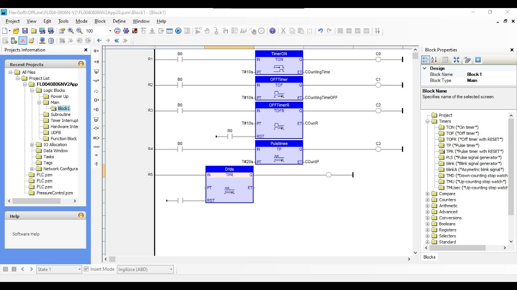The image size is (517, 290).
Task: Click the hand pan tool icon
Action: coord(207,31)
